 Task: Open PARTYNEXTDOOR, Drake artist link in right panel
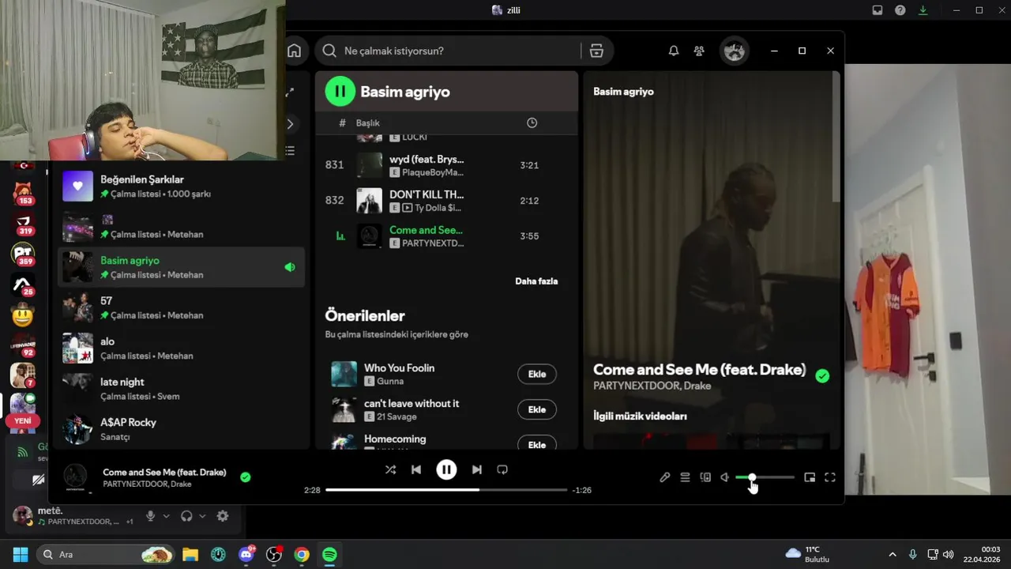(x=652, y=386)
